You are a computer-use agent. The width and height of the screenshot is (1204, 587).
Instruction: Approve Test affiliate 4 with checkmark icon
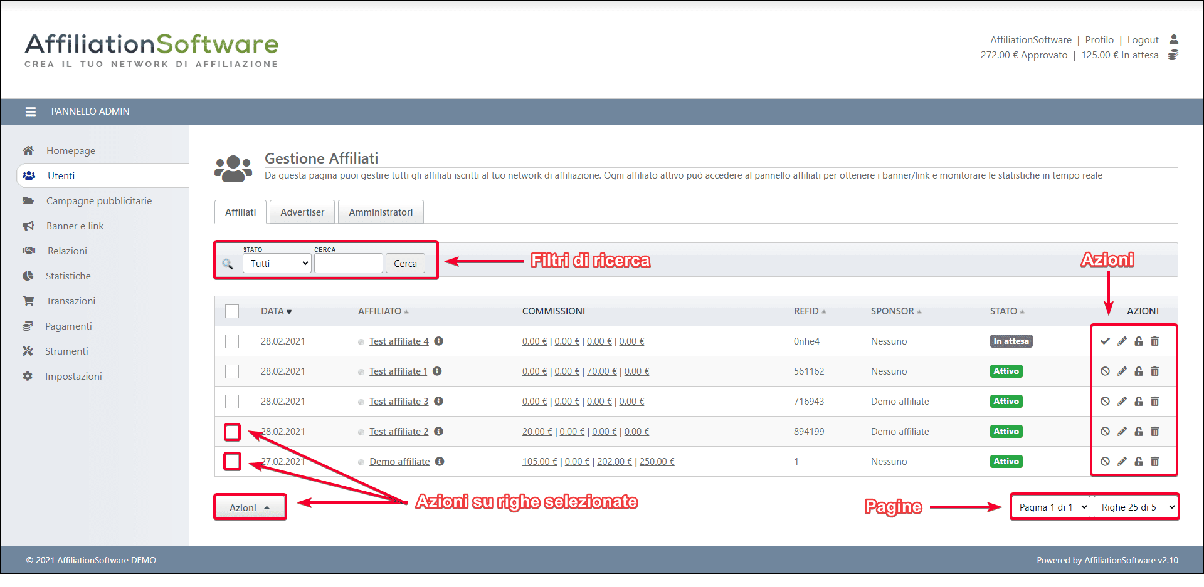[1105, 341]
